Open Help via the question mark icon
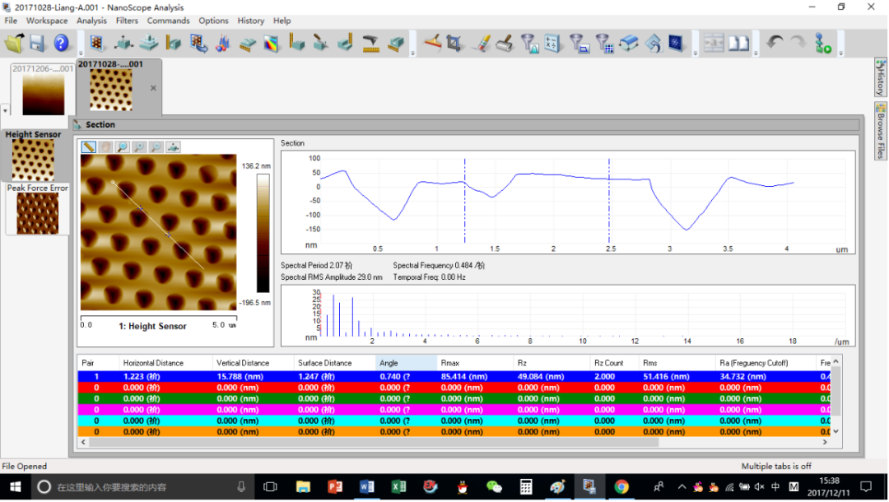889x502 pixels. [x=61, y=43]
